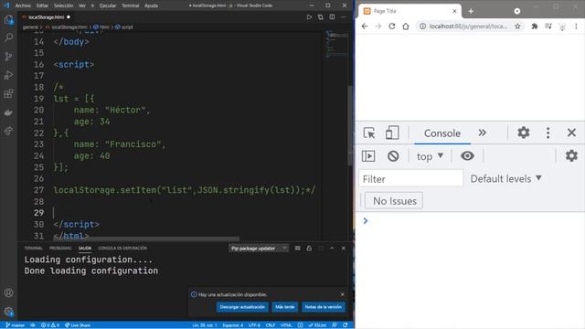Image resolution: width=585 pixels, height=329 pixels.
Task: Open the Extensions view
Action: pyautogui.click(x=8, y=93)
